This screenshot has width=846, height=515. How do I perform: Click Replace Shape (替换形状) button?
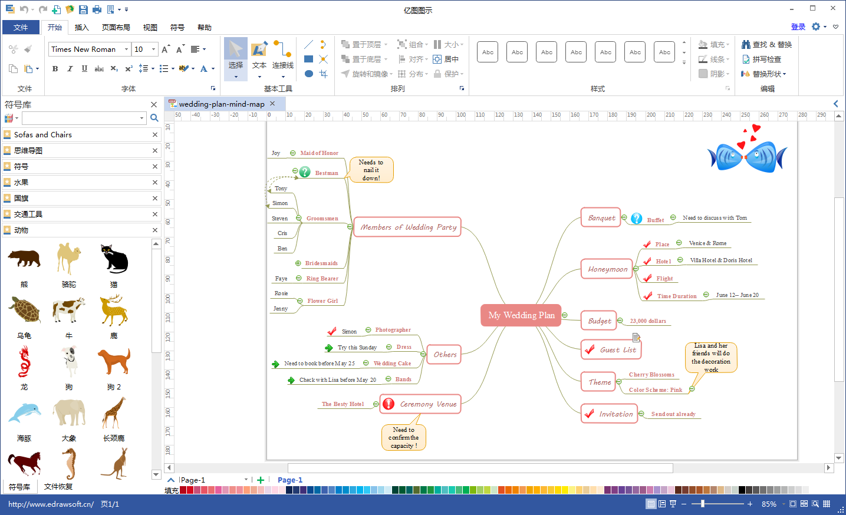(763, 74)
